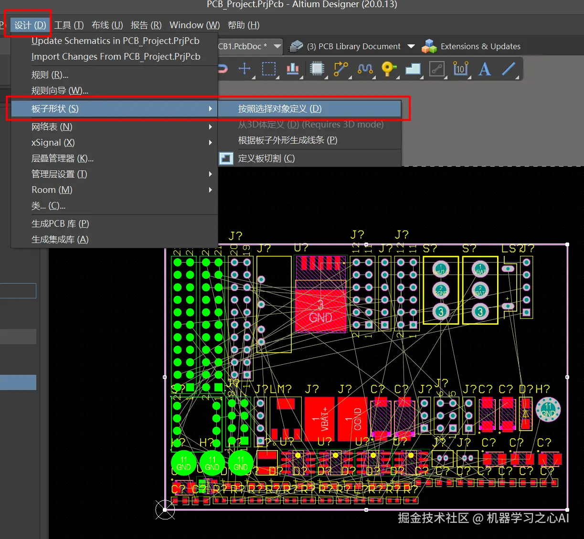584x539 pixels.
Task: Open the Window (W) menu
Action: [194, 25]
